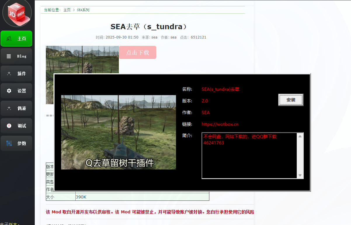The height and width of the screenshot is (225, 351).
Task: Open the https://wotbox.cn link
Action: 220,124
